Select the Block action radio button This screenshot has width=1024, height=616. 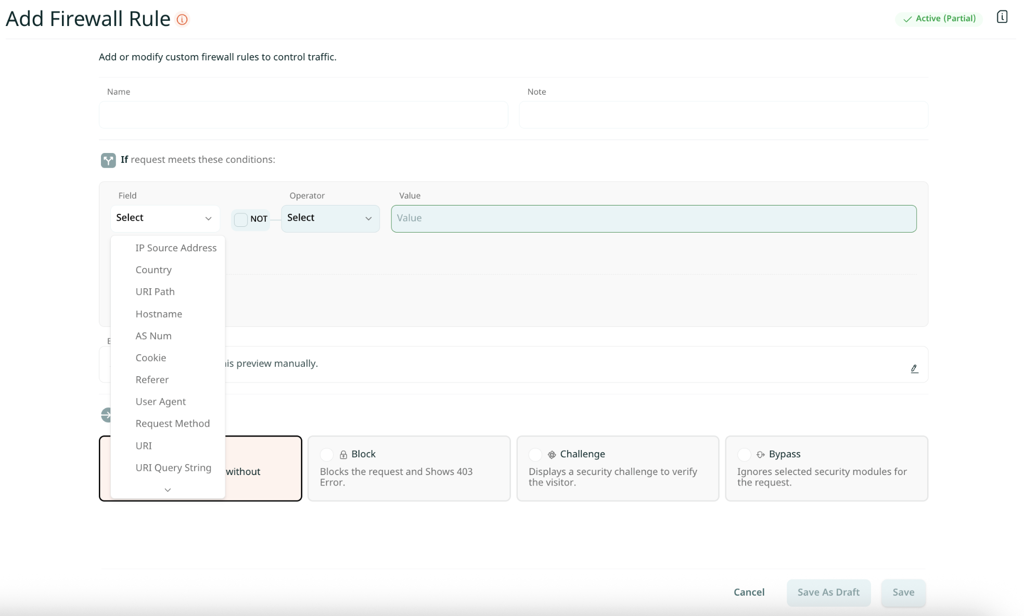pos(327,454)
